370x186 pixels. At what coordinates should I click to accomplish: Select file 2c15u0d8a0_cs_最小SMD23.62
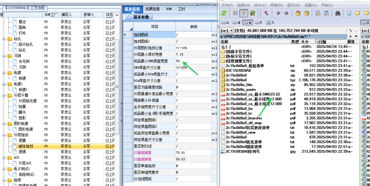pyautogui.click(x=253, y=94)
